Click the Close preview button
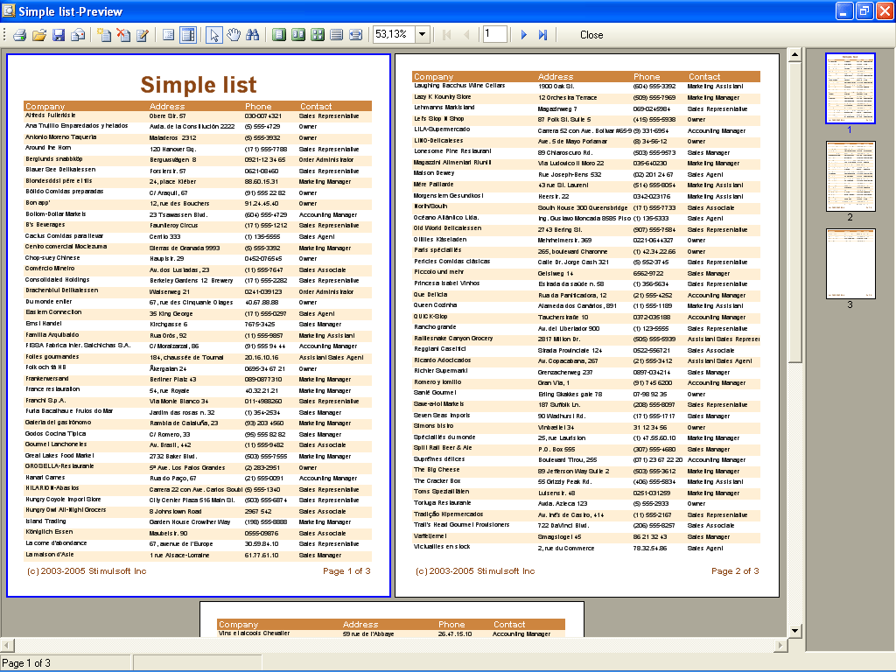The height and width of the screenshot is (672, 896). pyautogui.click(x=591, y=35)
